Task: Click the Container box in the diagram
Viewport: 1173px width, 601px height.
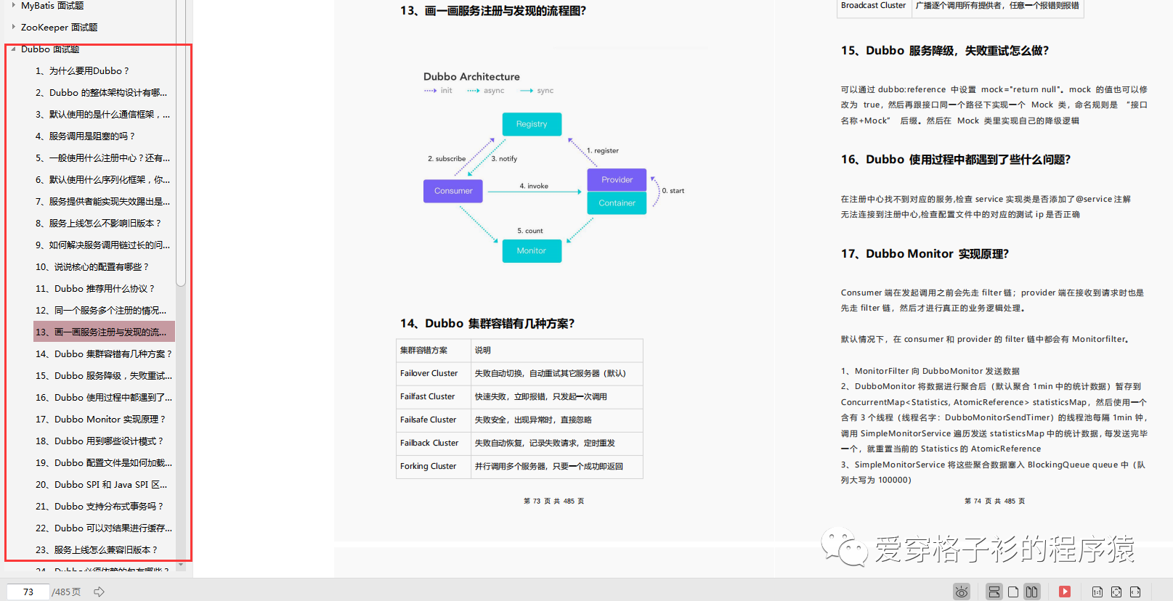Action: 617,203
